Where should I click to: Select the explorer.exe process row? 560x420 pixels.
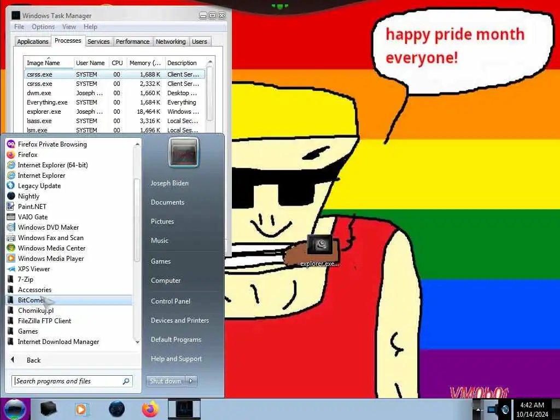pyautogui.click(x=114, y=112)
